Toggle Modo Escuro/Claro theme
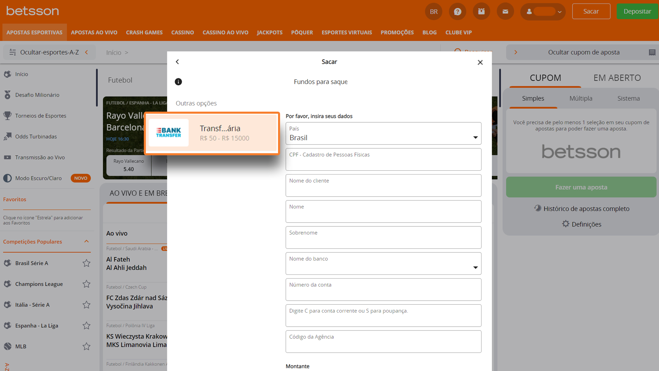 click(38, 178)
